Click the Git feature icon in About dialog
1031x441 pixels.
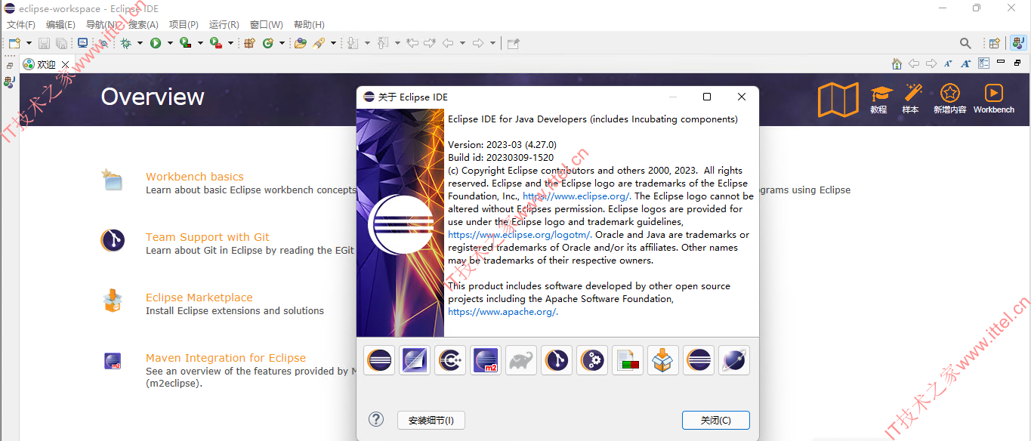point(557,360)
